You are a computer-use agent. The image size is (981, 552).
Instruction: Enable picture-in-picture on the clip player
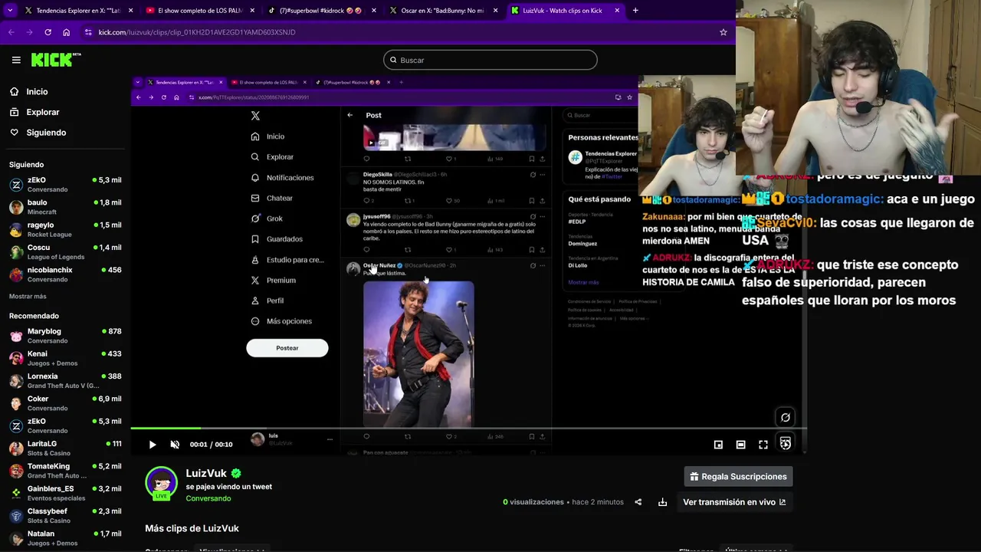click(718, 445)
